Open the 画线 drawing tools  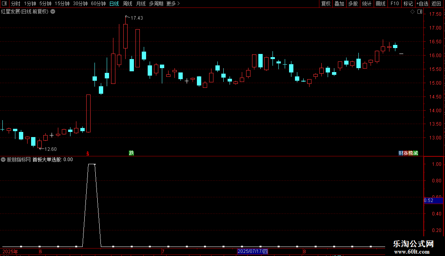click(380, 4)
